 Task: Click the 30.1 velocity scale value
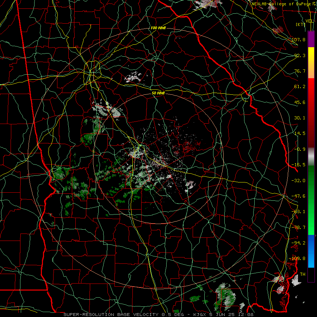click(x=300, y=118)
